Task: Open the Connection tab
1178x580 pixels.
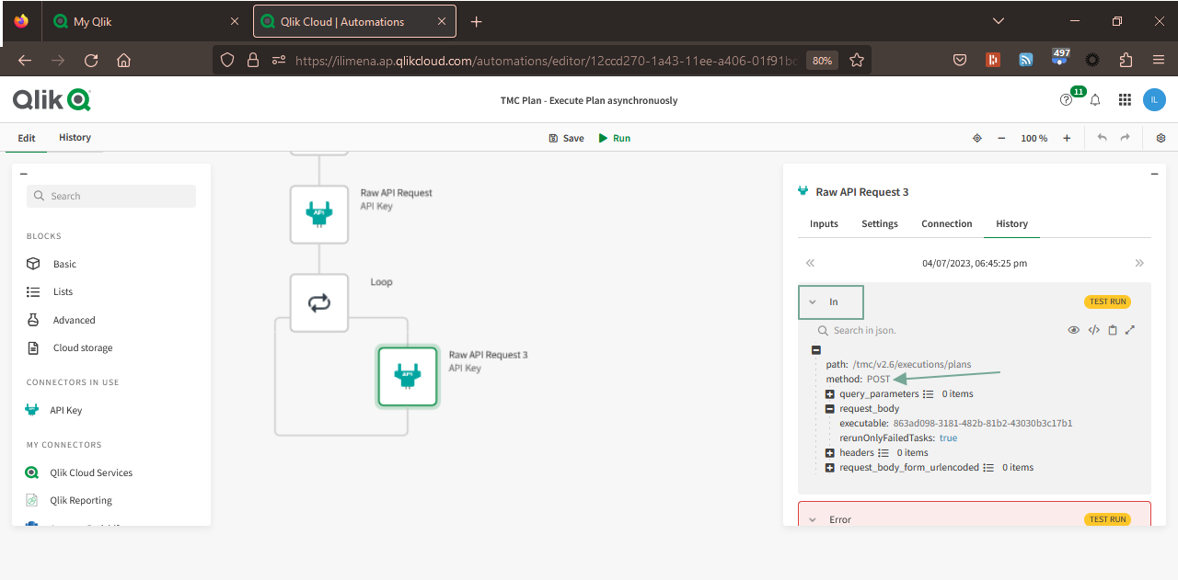Action: tap(946, 223)
